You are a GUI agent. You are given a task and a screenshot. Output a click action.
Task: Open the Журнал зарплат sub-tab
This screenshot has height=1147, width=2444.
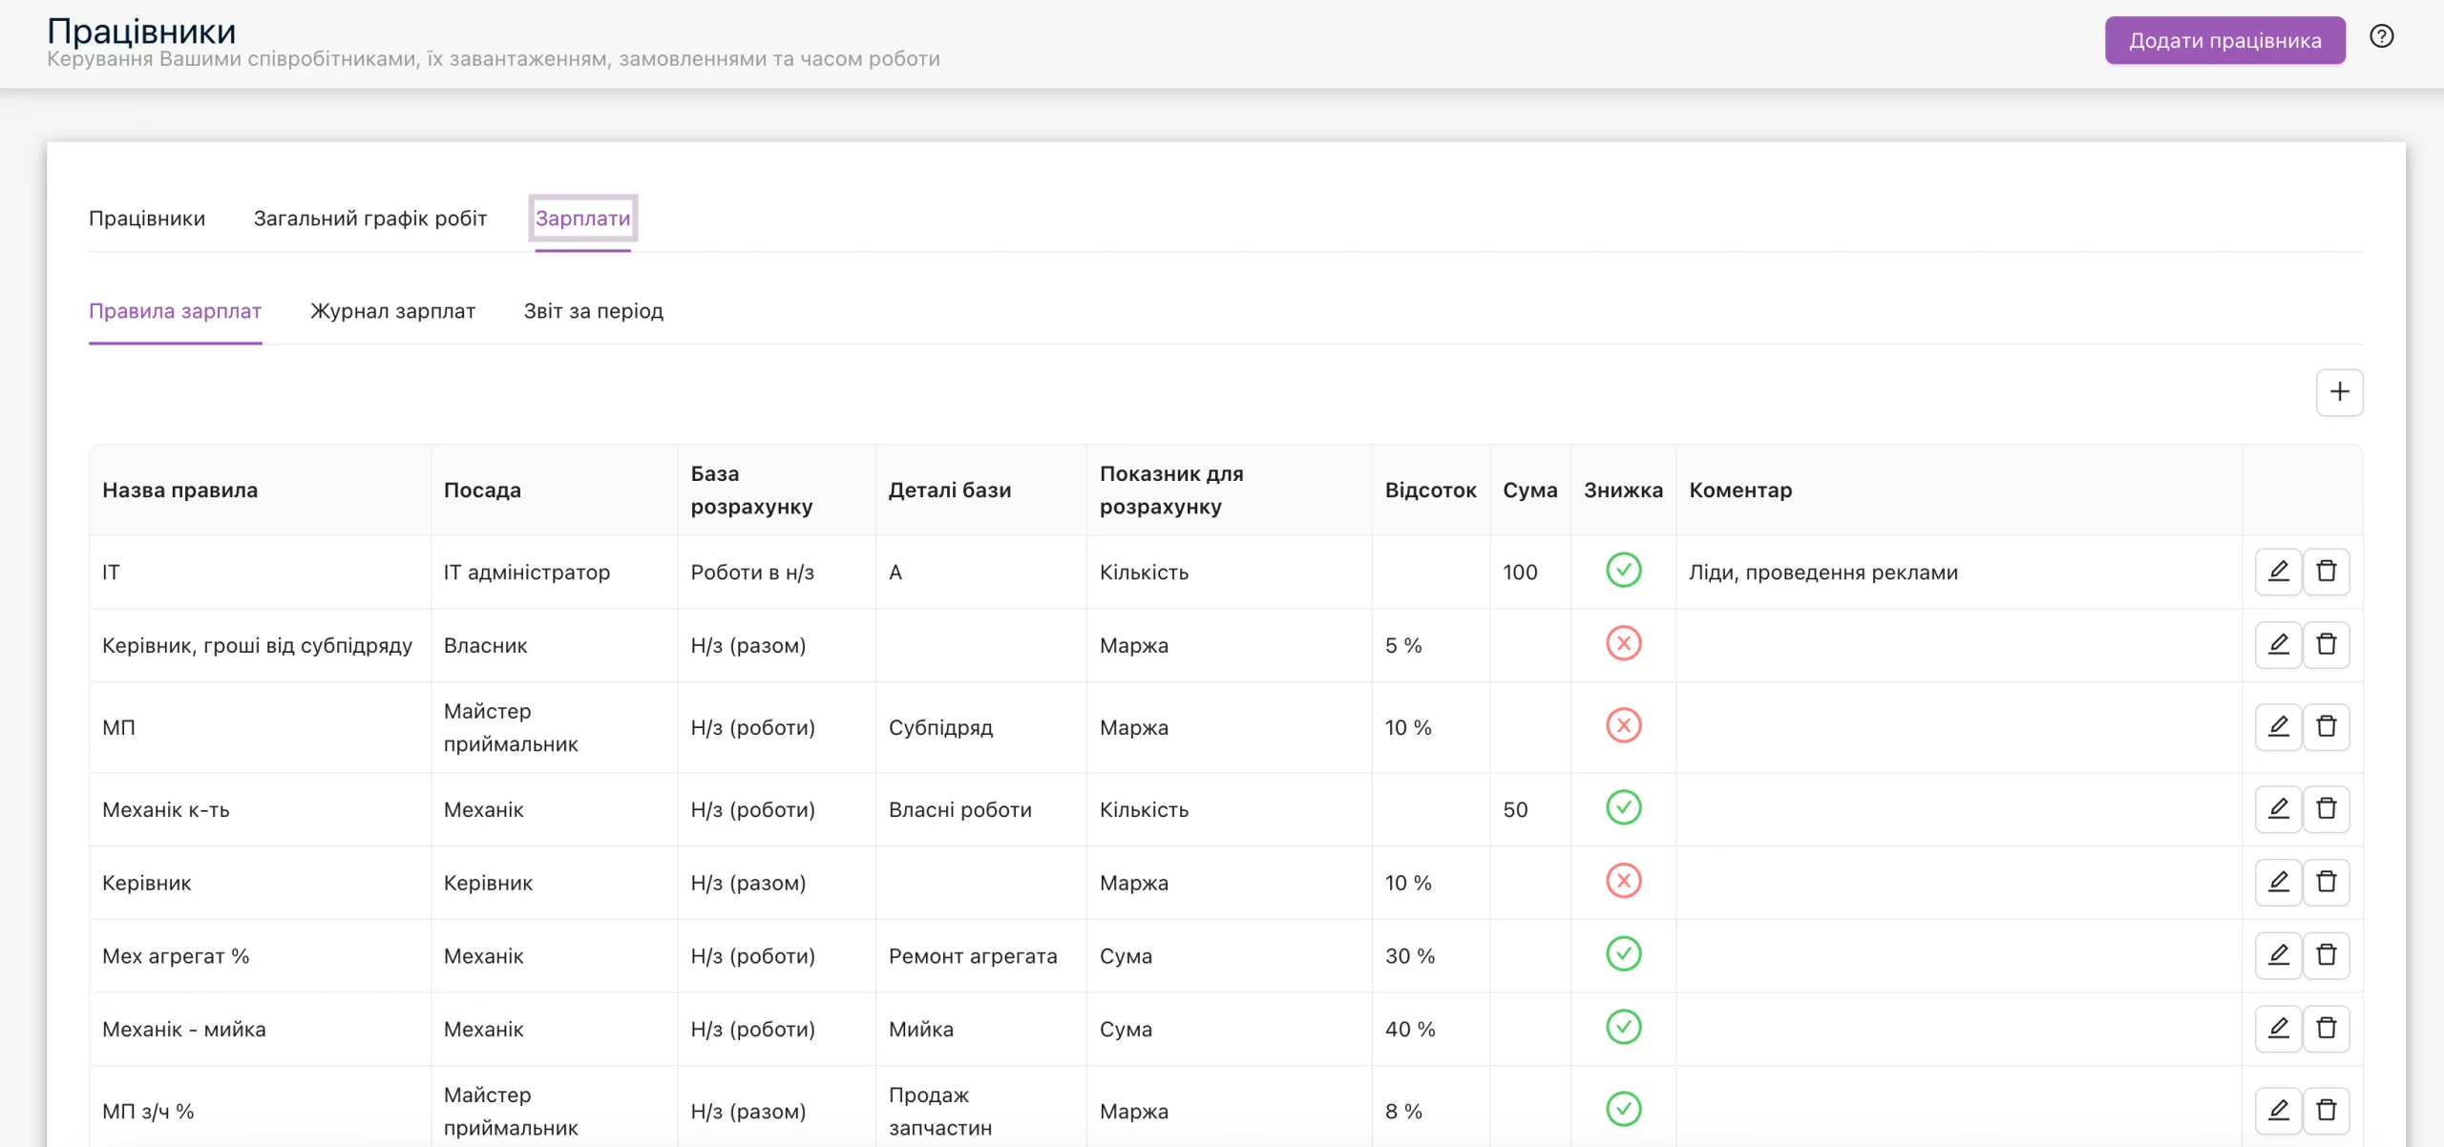tap(392, 311)
